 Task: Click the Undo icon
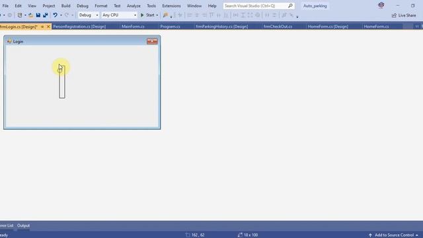(x=55, y=15)
